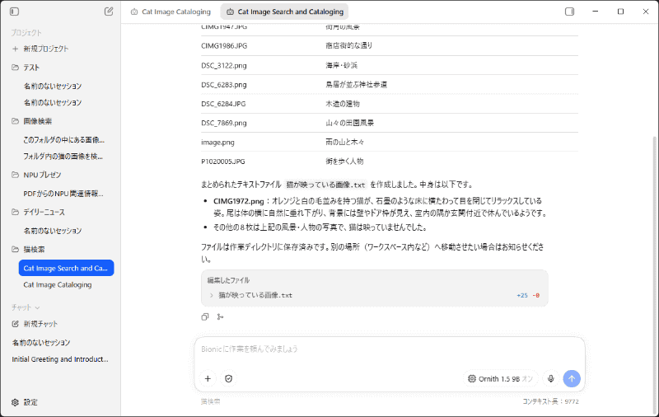Click the chip icon by Ornith 1.5 9B

[472, 379]
